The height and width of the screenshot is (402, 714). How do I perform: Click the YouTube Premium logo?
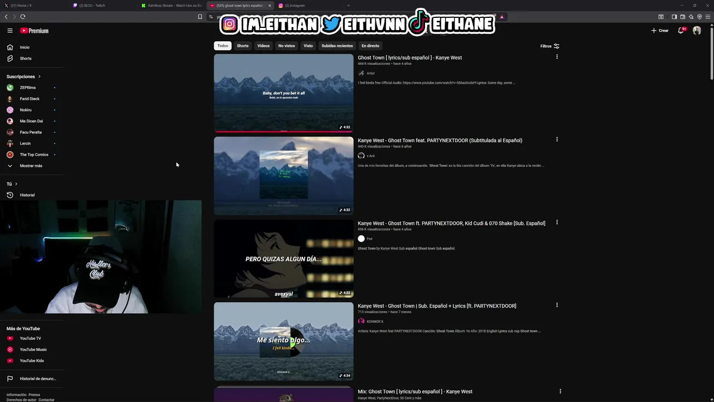tap(34, 31)
